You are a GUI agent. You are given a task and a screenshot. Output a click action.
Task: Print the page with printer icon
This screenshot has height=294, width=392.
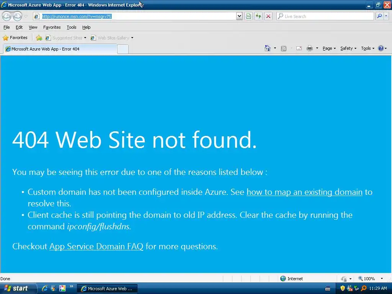(x=309, y=48)
